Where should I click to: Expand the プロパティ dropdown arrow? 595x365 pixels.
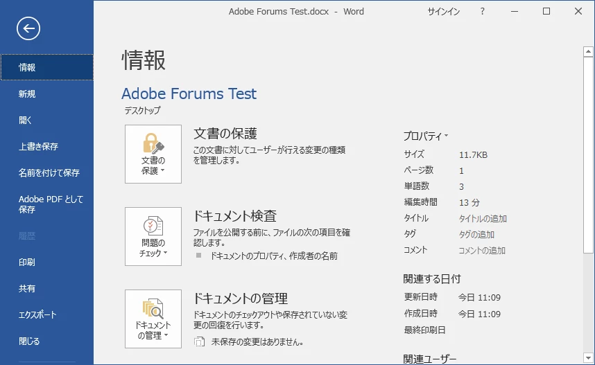446,135
